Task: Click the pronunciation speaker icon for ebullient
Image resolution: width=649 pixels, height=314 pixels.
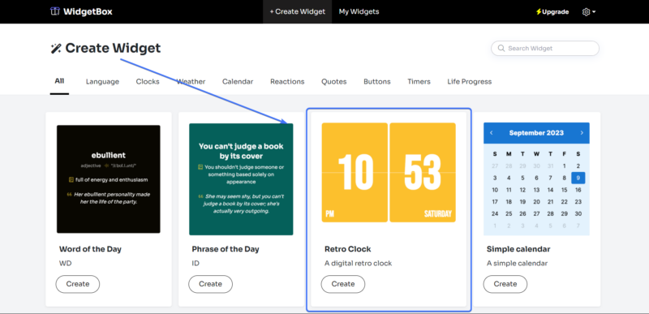Action: coord(107,166)
